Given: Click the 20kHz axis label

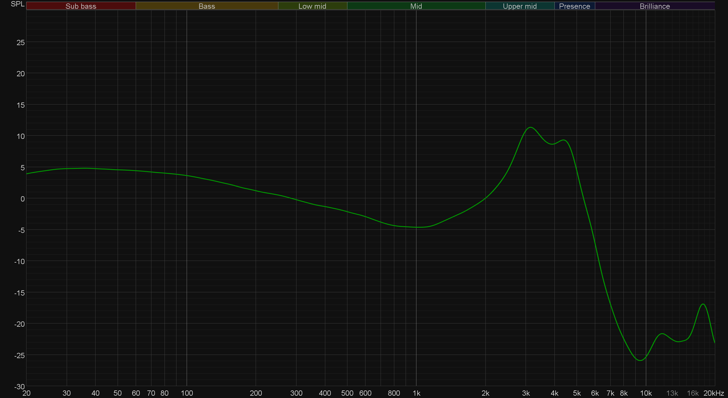Looking at the screenshot, I should point(713,393).
